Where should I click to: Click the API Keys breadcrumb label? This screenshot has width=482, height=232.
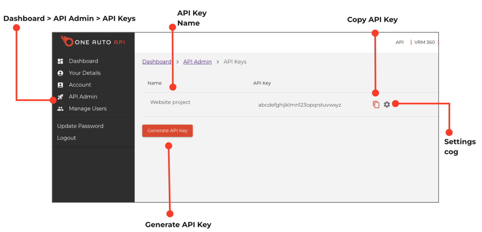(x=235, y=61)
